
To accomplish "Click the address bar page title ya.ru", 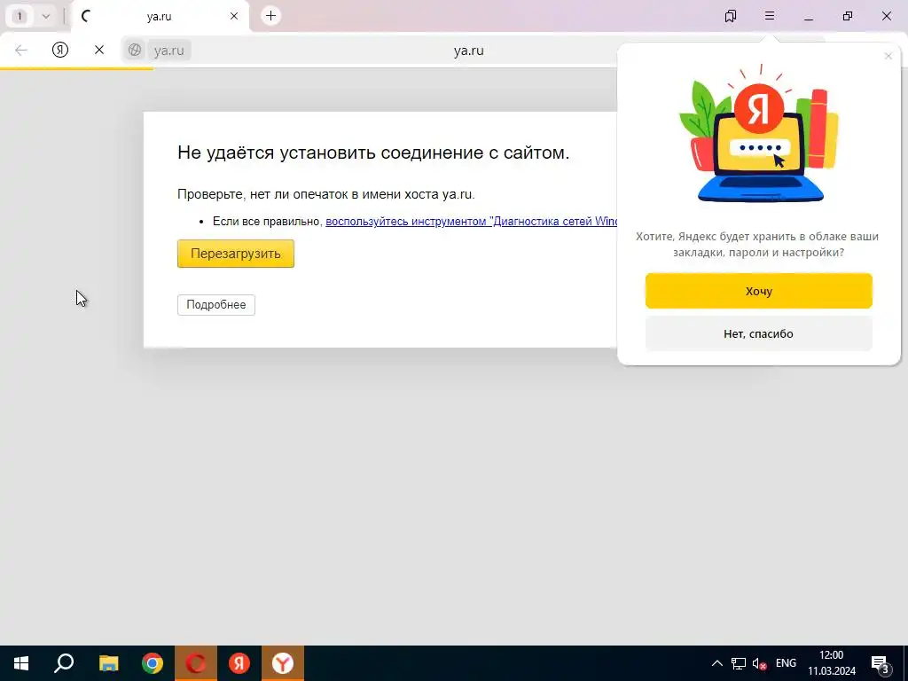I will 468,51.
